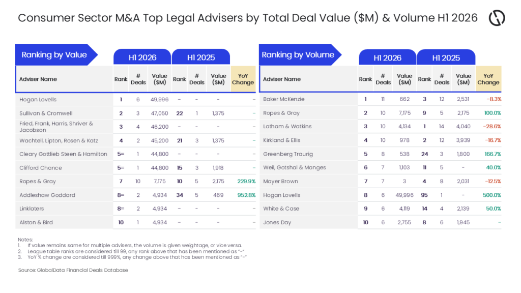Select the Ranking by Volume banner
The height and width of the screenshot is (293, 521).
[x=300, y=55]
